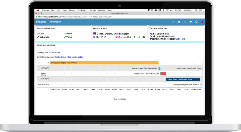Start a video call with camera icon
241x132 pixels.
pos(191,22)
